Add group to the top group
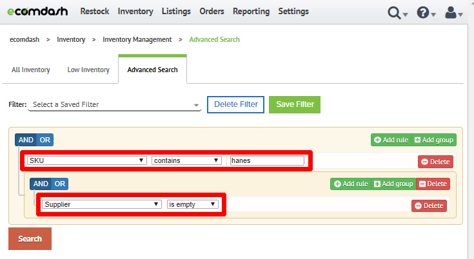This screenshot has width=474, height=259. pyautogui.click(x=434, y=140)
